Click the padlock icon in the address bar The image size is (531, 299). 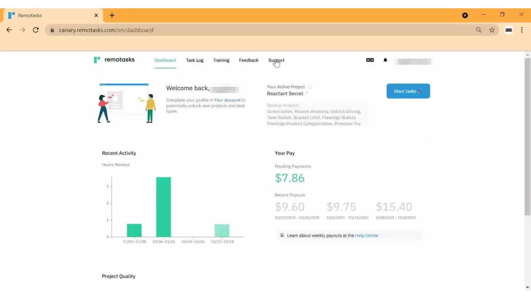pyautogui.click(x=52, y=30)
